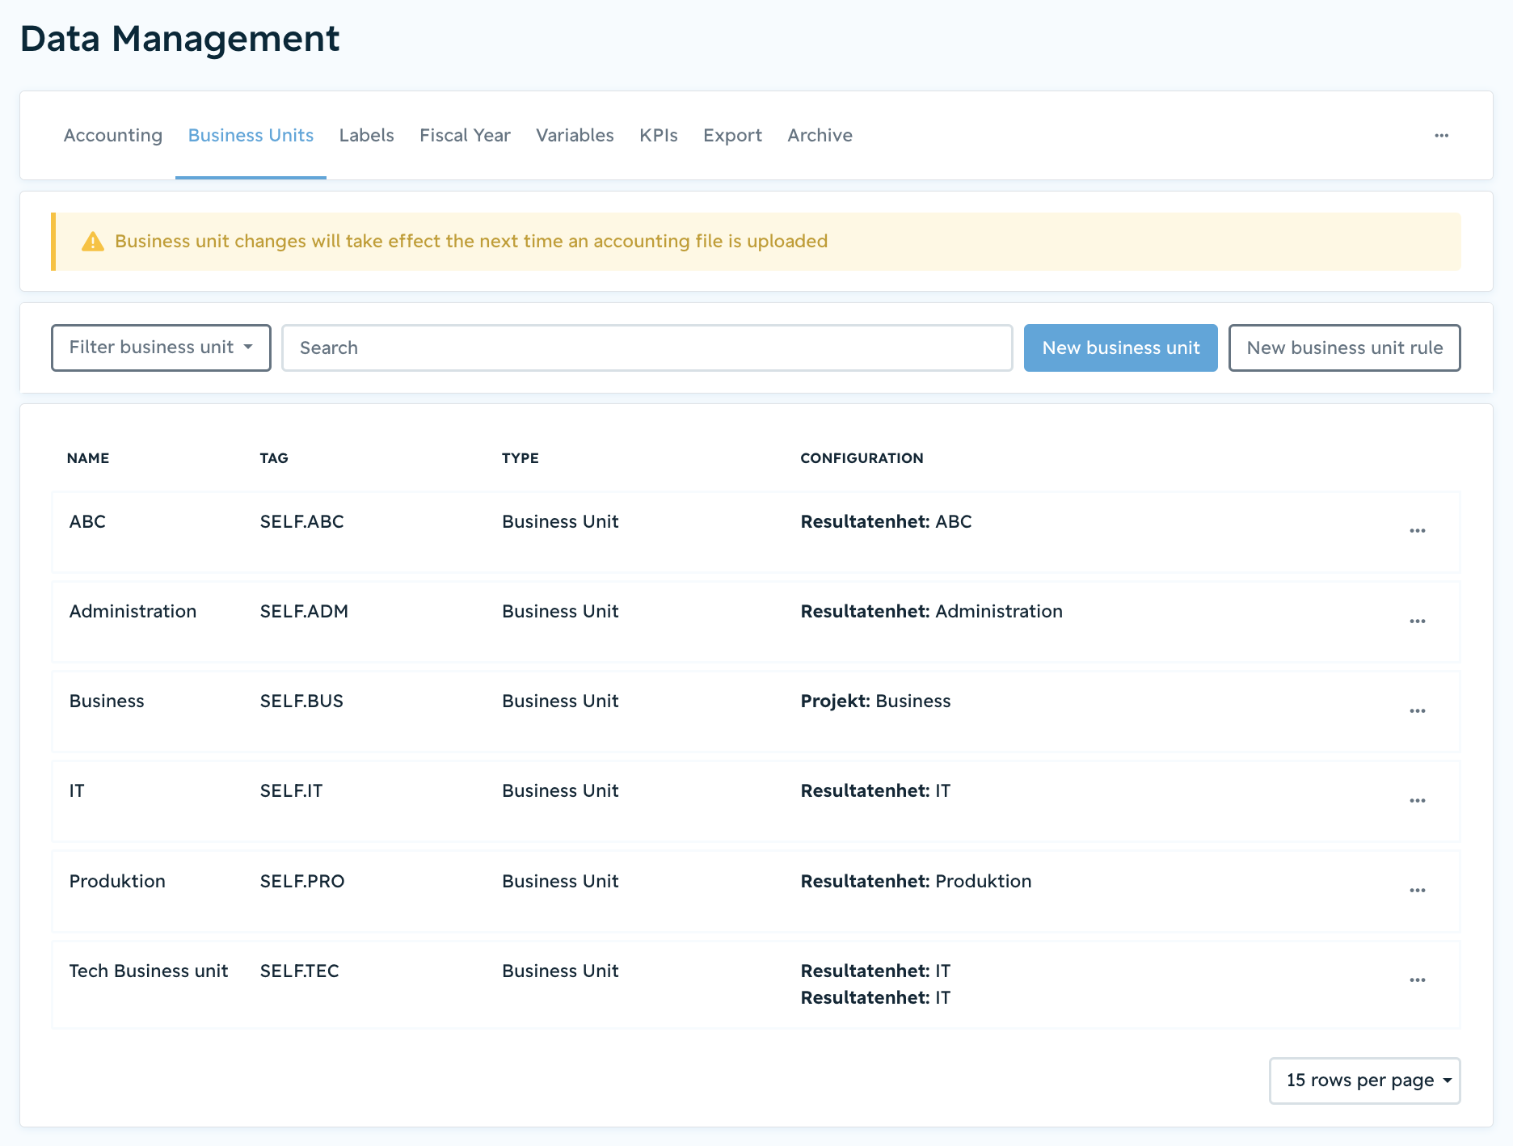Viewport: 1513px width, 1146px height.
Task: Select the ABC name cell
Action: (87, 522)
